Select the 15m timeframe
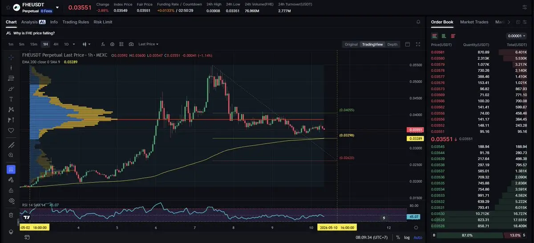534x243 pixels. coord(33,44)
